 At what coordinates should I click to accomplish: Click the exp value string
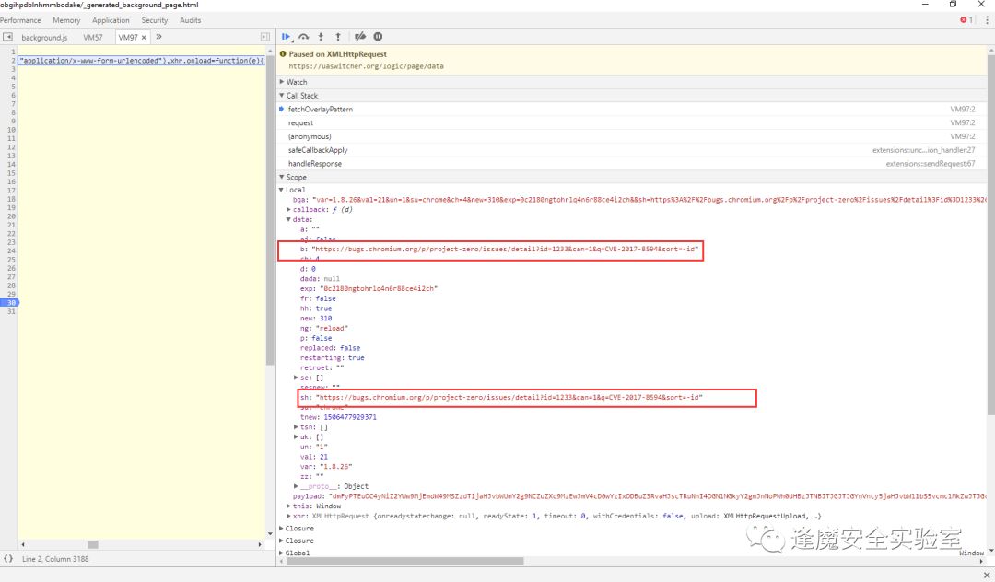pyautogui.click(x=379, y=288)
